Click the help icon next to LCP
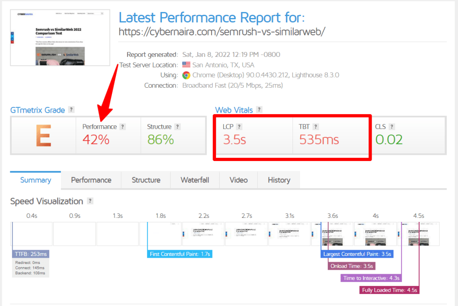458x306 pixels. point(239,127)
